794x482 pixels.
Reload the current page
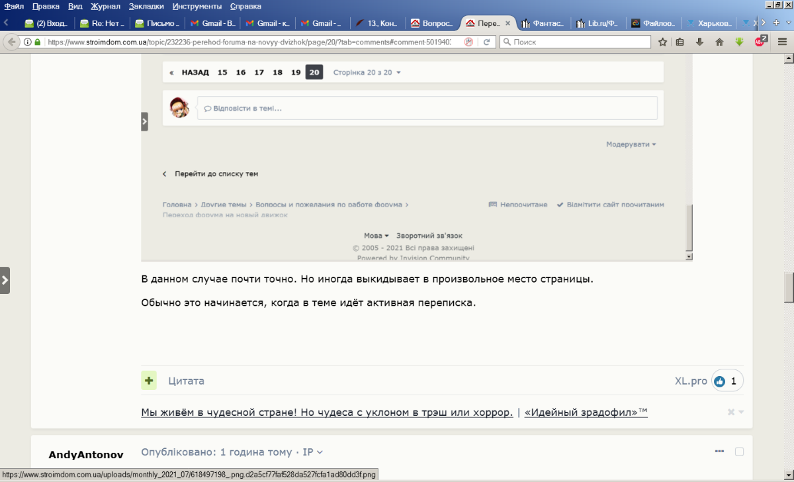click(x=486, y=42)
